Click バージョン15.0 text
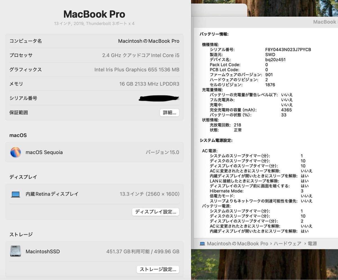This screenshot has height=280, width=338. tap(162, 152)
